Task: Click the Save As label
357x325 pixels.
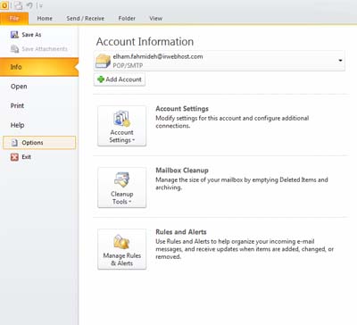Action: click(31, 35)
